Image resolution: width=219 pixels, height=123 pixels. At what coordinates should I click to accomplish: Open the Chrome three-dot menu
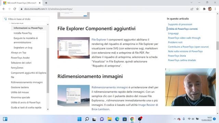click(215, 9)
